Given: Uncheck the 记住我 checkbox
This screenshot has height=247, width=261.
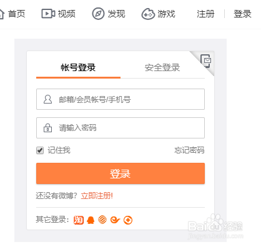Looking at the screenshot, I should tap(40, 150).
